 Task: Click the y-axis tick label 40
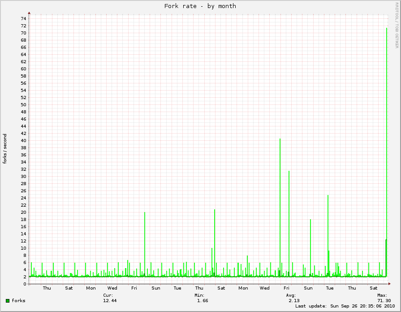tap(23, 140)
